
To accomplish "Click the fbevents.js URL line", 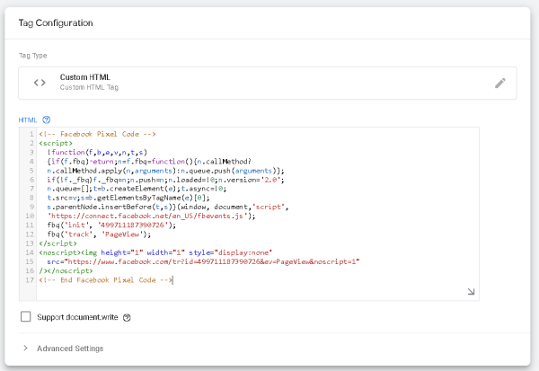I will 151,216.
